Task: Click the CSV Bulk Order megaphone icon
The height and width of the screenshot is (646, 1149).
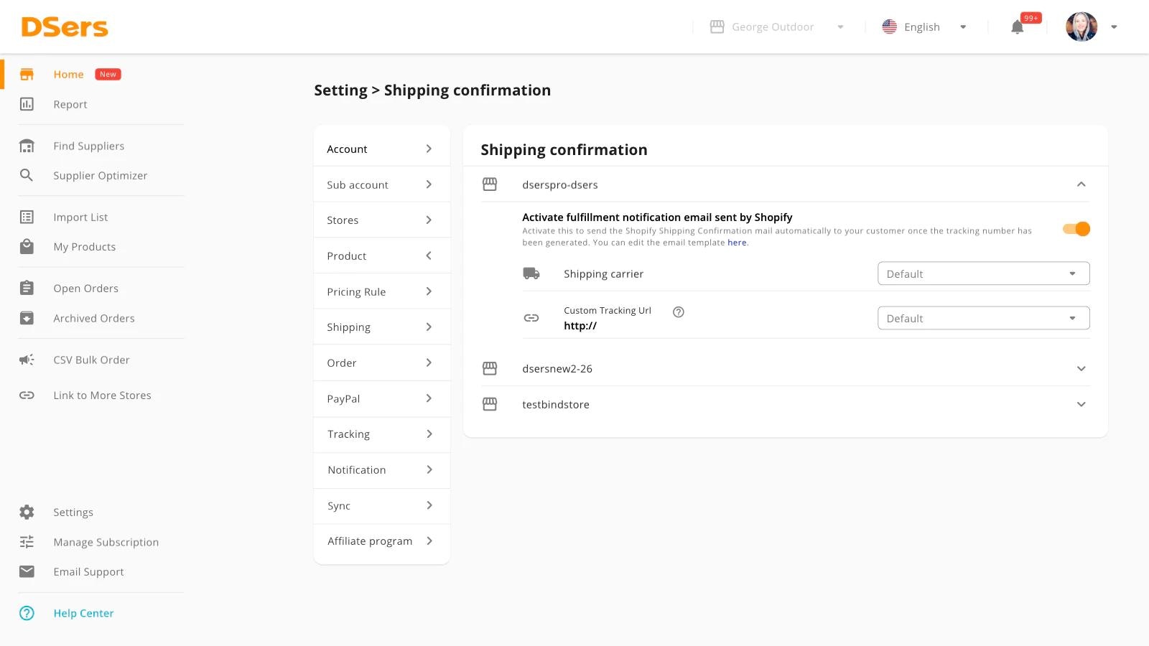Action: pyautogui.click(x=27, y=360)
